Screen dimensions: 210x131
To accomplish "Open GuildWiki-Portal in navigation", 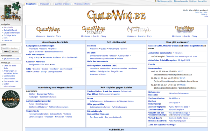I will click(x=10, y=30).
